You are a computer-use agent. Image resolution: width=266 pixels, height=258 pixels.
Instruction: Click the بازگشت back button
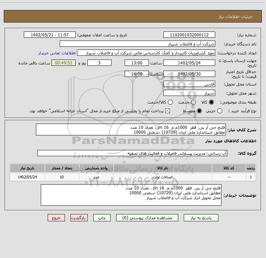tap(79, 218)
